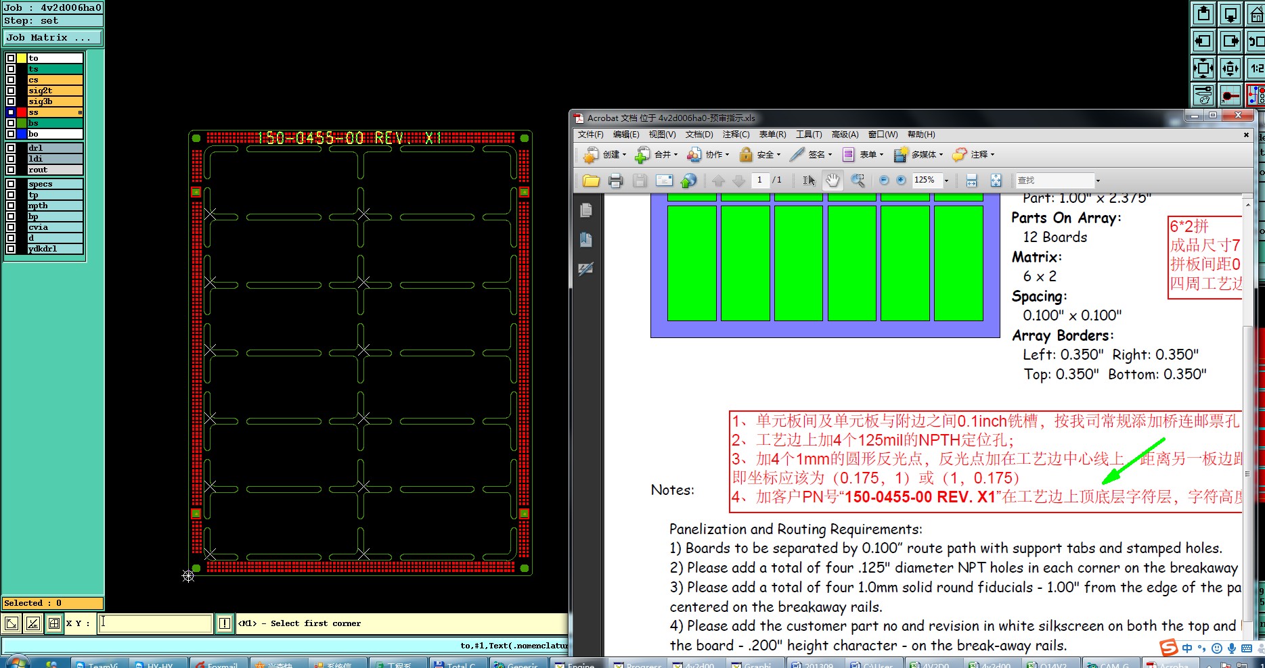The height and width of the screenshot is (668, 1265).
Task: Toggle the 'sig2t' layer checkbox
Action: tap(11, 91)
